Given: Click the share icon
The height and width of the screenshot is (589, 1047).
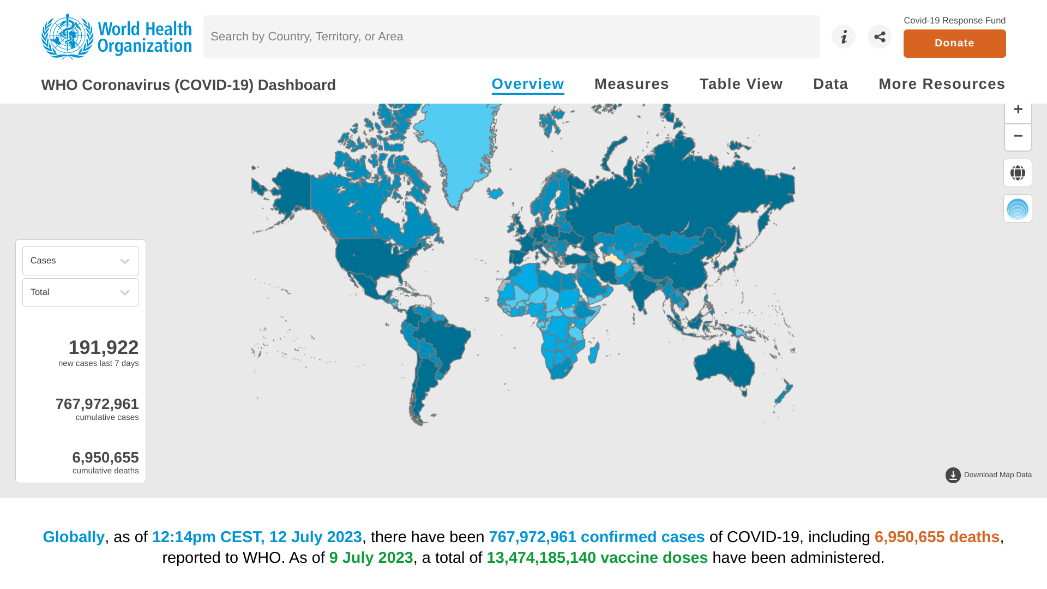Looking at the screenshot, I should click(879, 37).
